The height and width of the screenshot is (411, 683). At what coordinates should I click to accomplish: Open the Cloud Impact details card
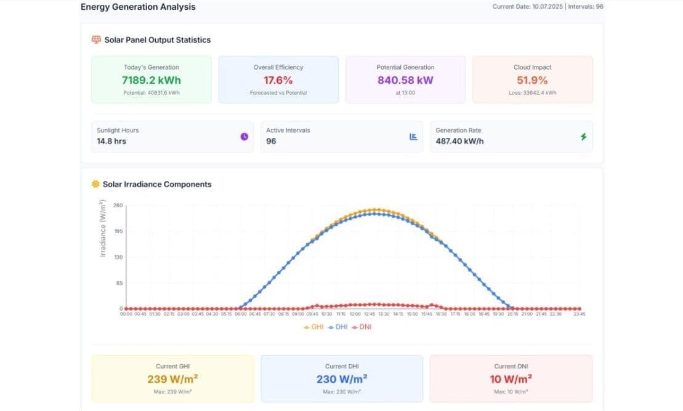pyautogui.click(x=532, y=79)
